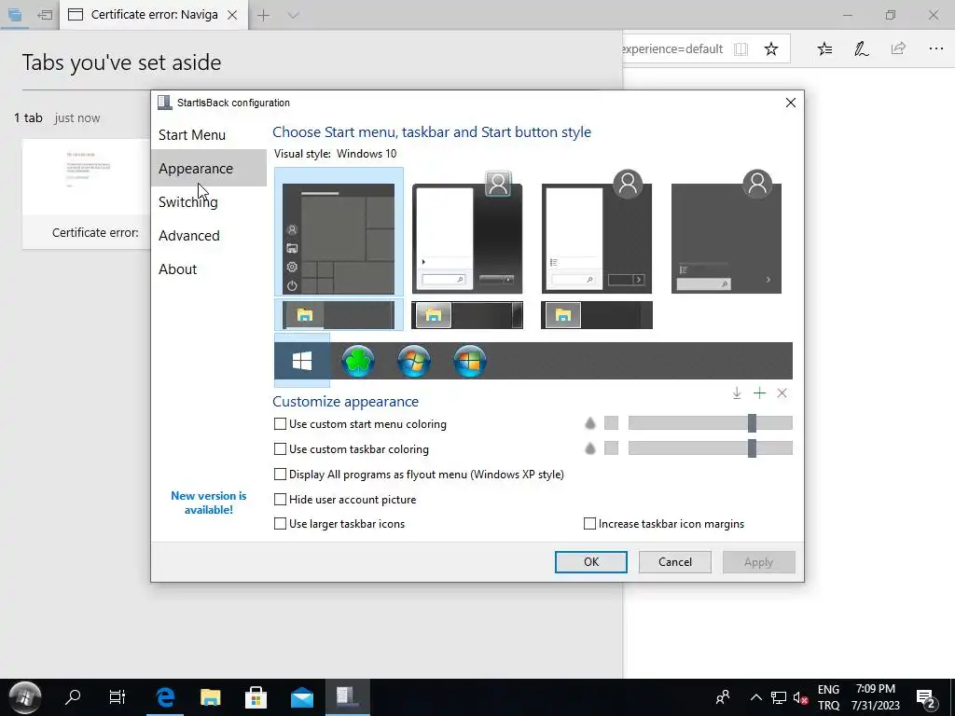
Task: Open the Action Center notifications icon
Action: 926,697
